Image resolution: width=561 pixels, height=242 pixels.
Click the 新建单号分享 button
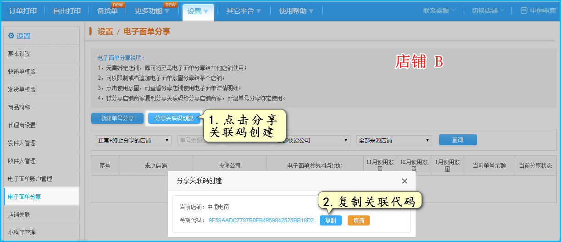tap(117, 118)
